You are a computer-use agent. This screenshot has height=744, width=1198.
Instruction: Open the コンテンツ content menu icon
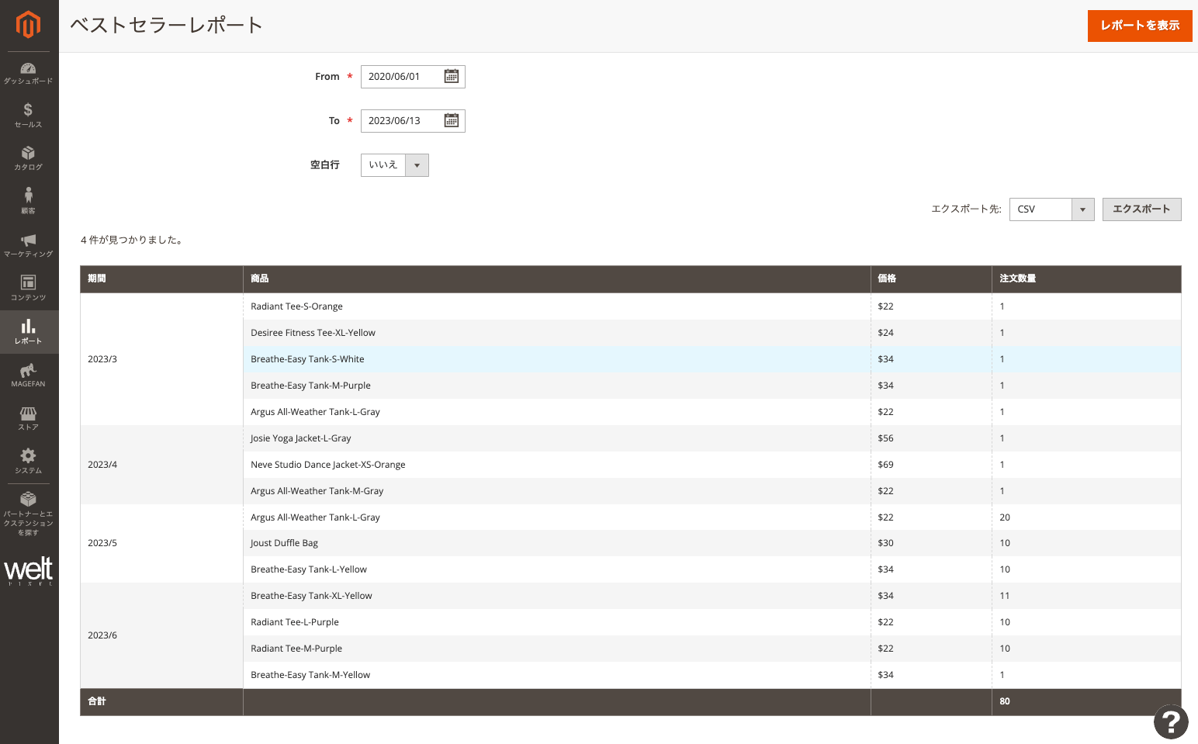[28, 282]
